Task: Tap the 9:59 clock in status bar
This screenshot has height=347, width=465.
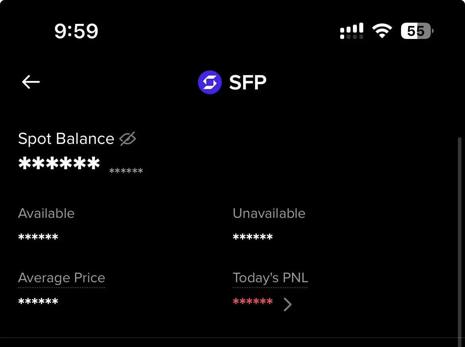Action: [x=76, y=31]
